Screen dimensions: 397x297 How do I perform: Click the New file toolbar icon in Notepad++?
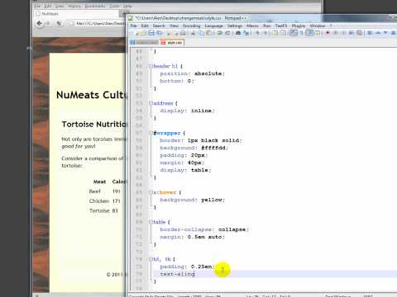coord(136,33)
